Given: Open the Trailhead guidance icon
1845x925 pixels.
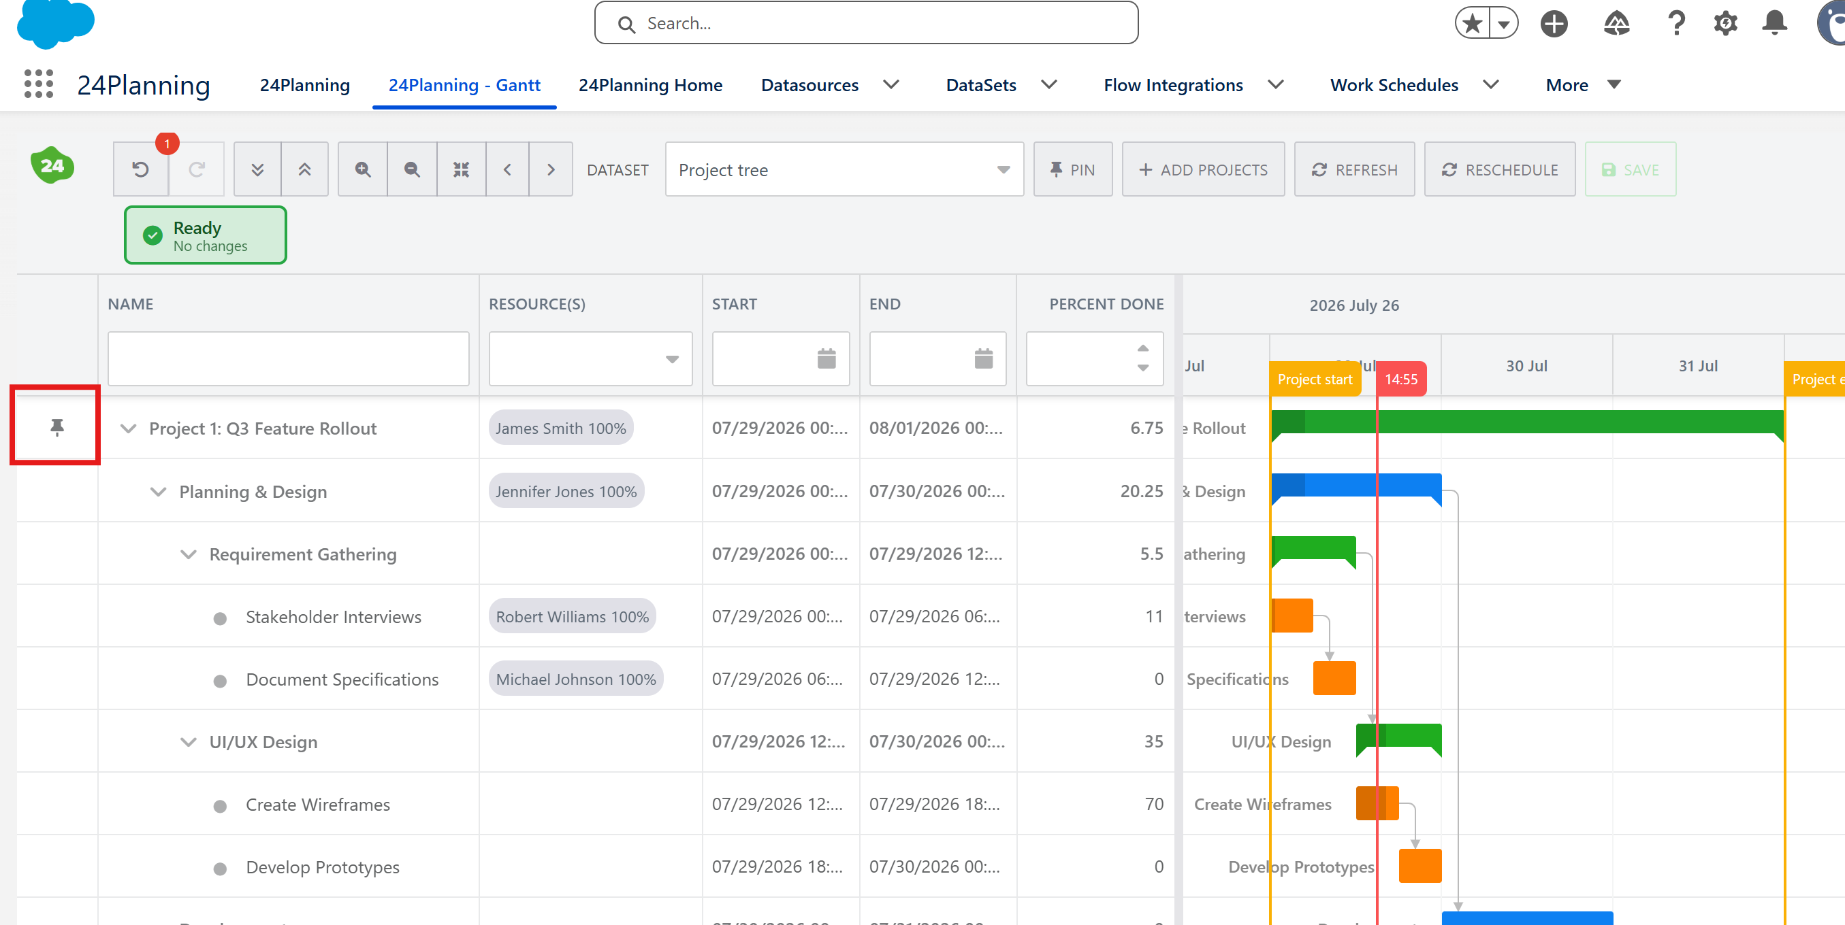Looking at the screenshot, I should pos(1616,24).
